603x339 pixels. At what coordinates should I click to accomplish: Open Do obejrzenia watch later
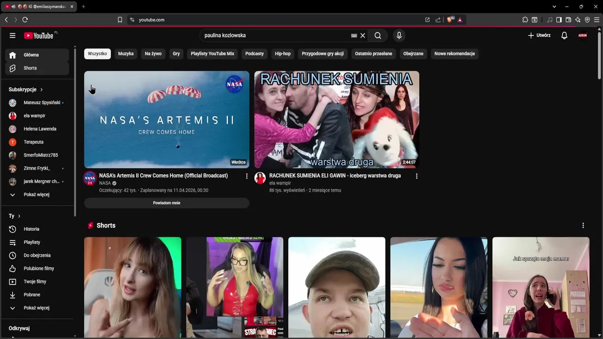point(37,255)
